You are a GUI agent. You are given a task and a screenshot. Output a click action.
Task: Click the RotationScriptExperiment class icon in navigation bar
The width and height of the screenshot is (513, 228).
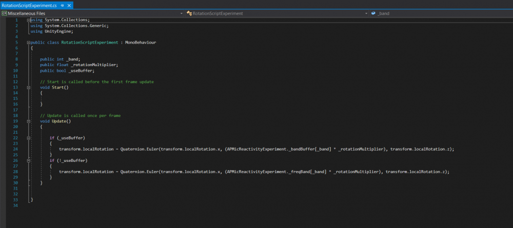coord(189,13)
